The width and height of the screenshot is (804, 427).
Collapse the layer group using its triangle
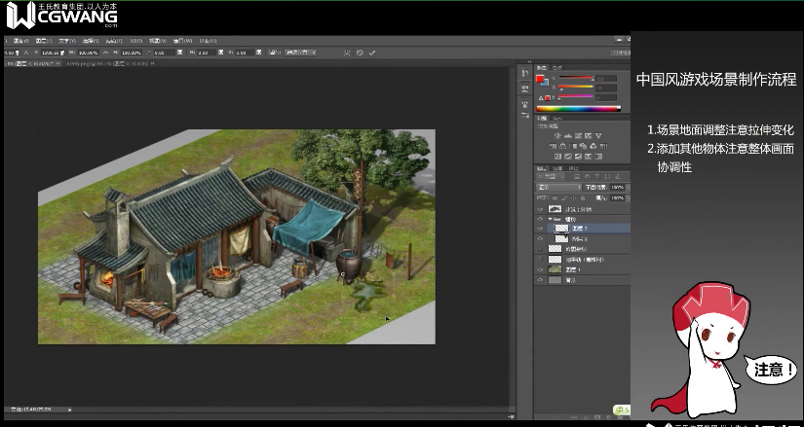point(549,219)
